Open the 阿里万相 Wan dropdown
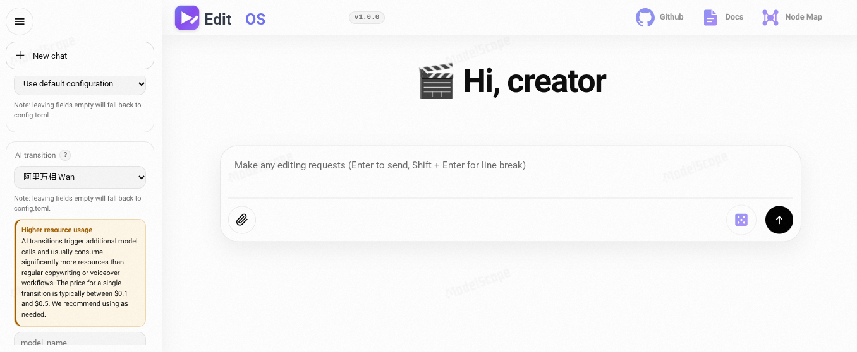The height and width of the screenshot is (352, 857). click(x=80, y=177)
